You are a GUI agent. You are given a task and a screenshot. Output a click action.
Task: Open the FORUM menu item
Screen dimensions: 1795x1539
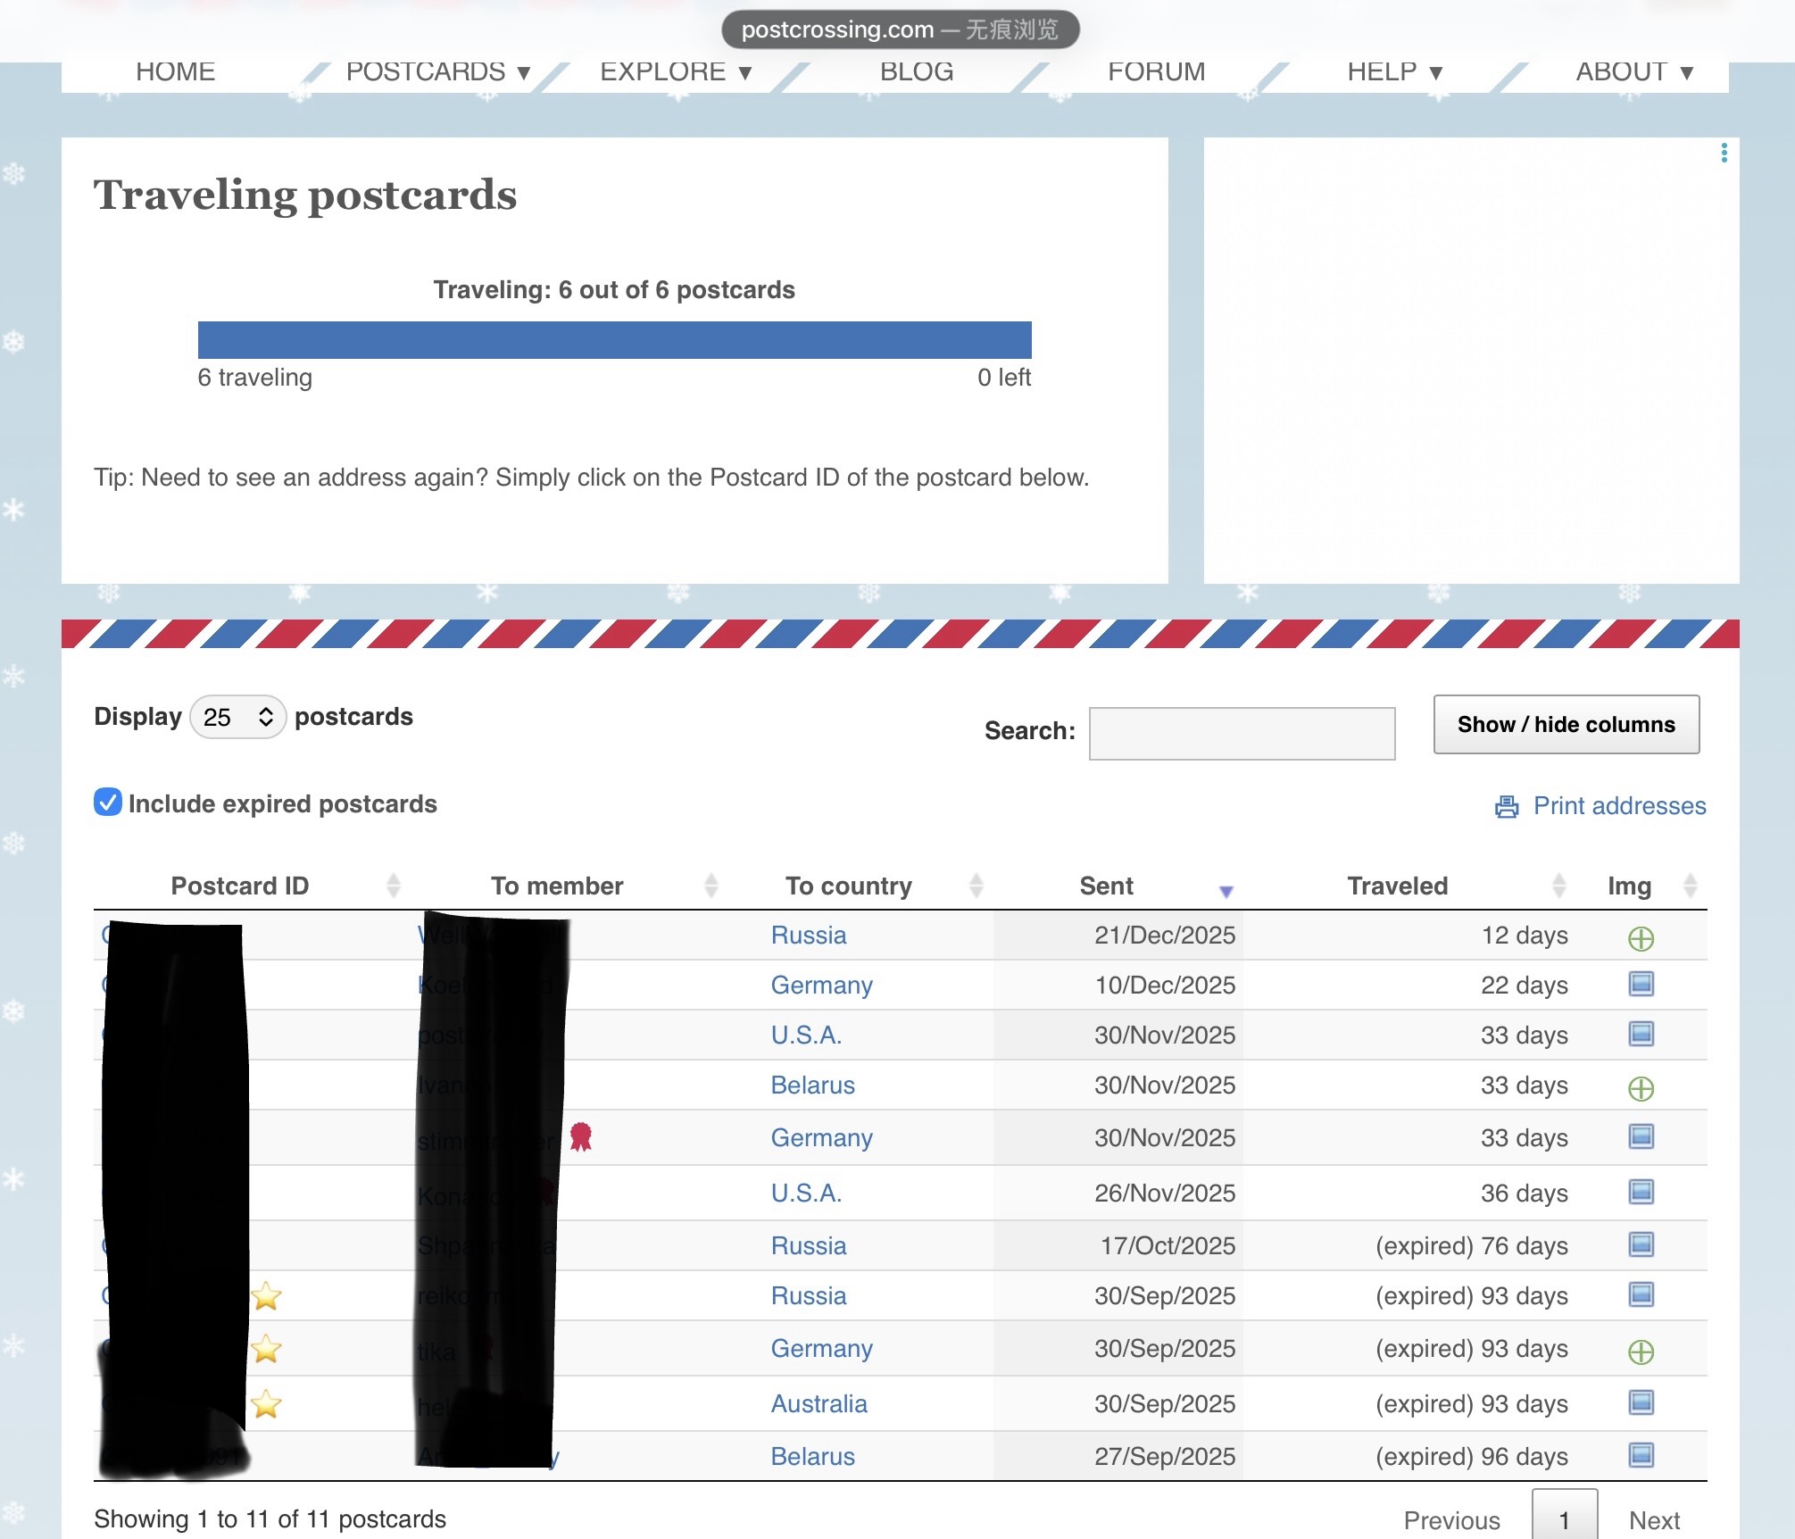point(1156,71)
